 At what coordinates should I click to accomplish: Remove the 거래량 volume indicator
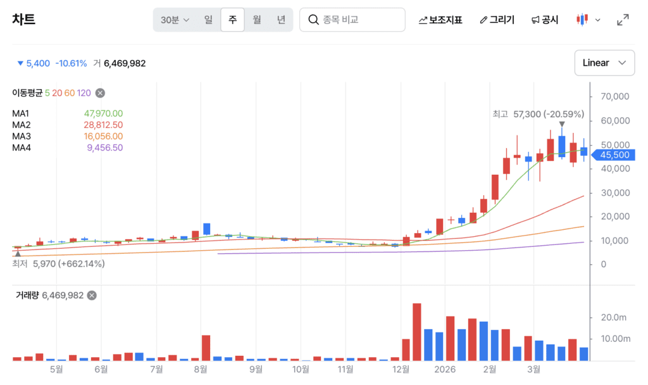pyautogui.click(x=92, y=295)
